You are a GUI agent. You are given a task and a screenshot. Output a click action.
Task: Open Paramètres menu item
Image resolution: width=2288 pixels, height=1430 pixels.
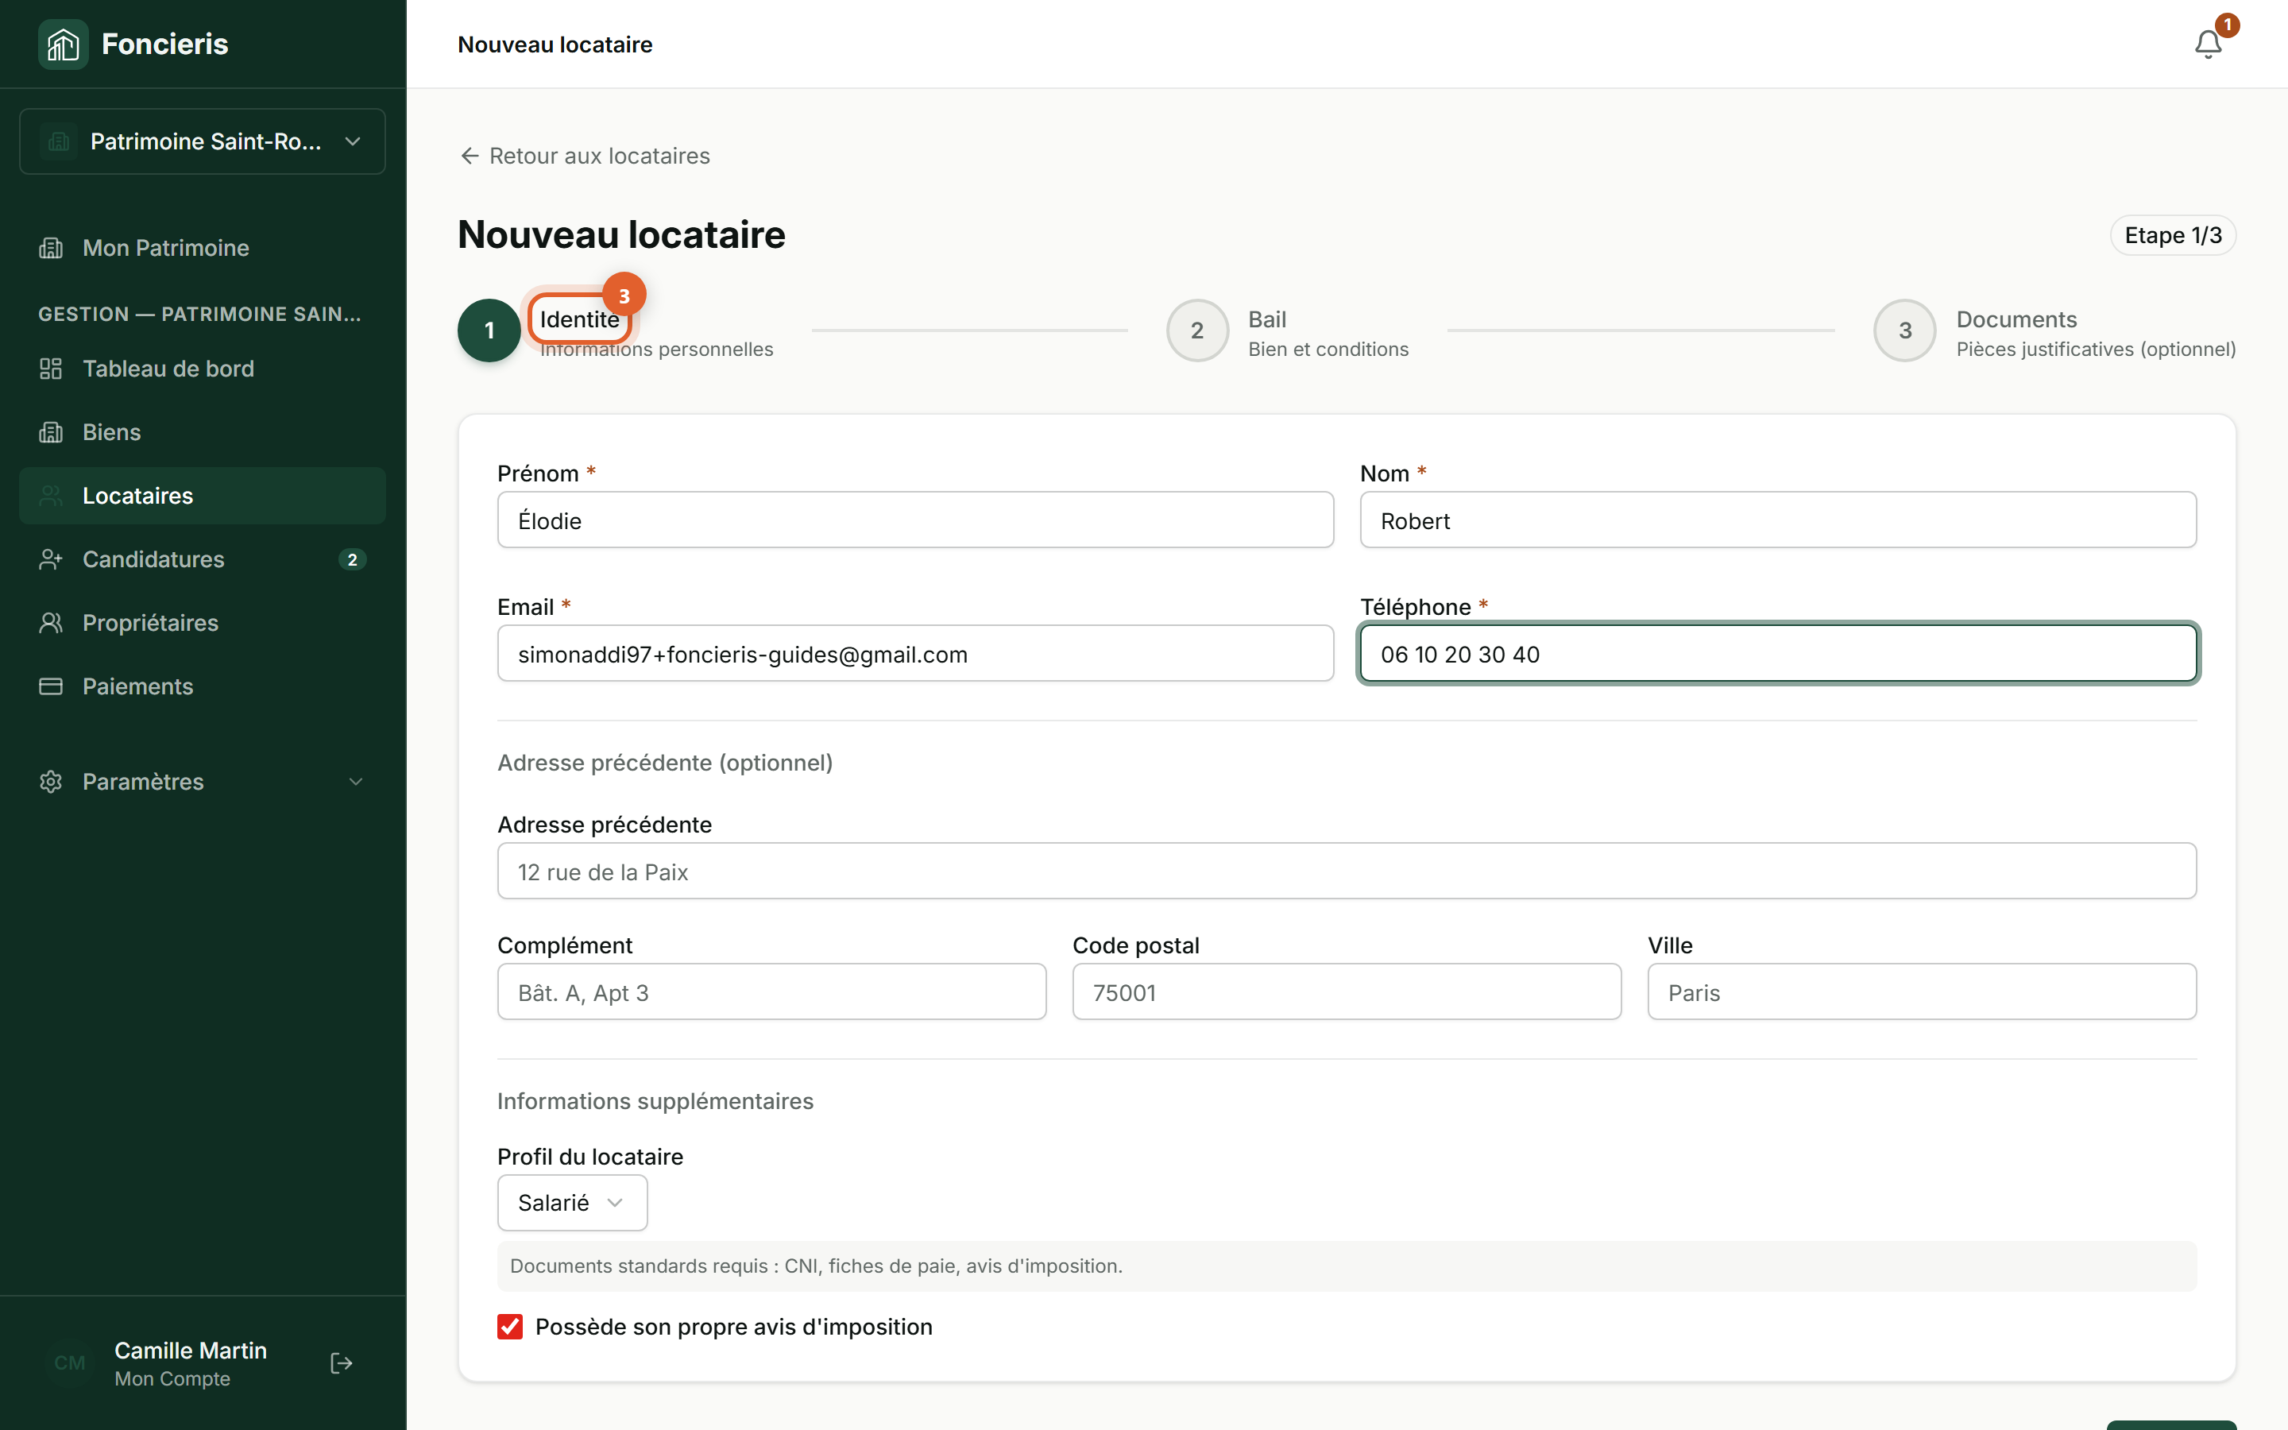pyautogui.click(x=203, y=781)
